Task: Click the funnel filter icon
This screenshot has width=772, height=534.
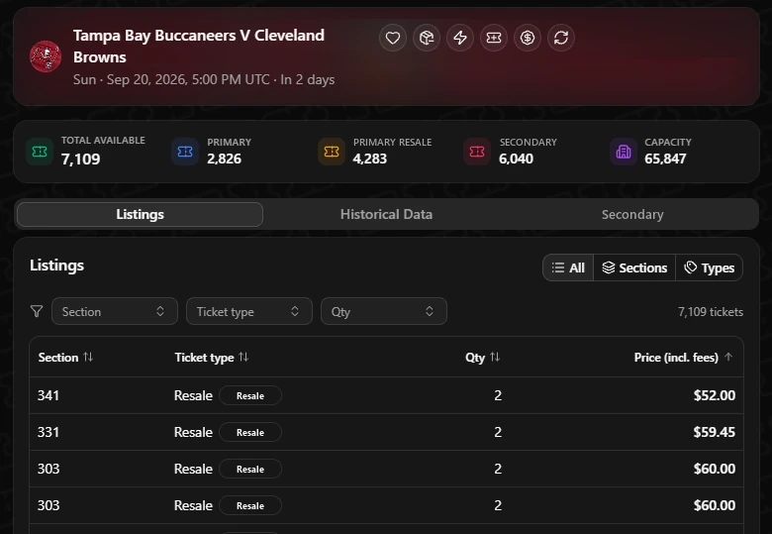Action: click(37, 311)
